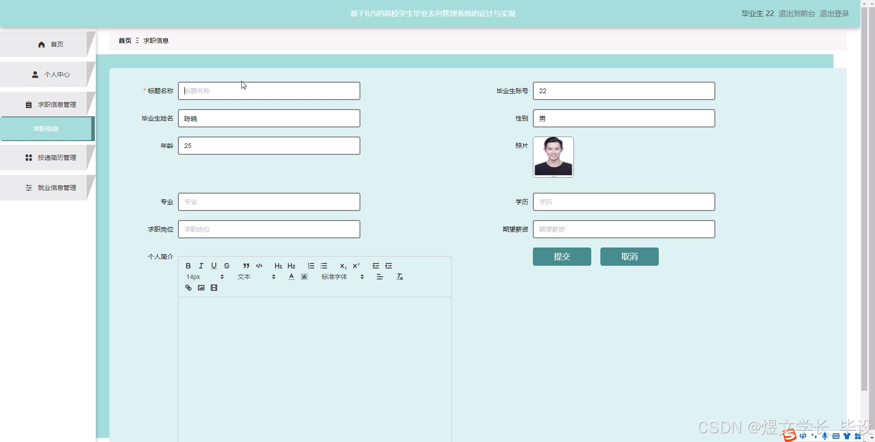Apply strikethrough formatting
Viewport: 875px width, 442px height.
click(227, 266)
